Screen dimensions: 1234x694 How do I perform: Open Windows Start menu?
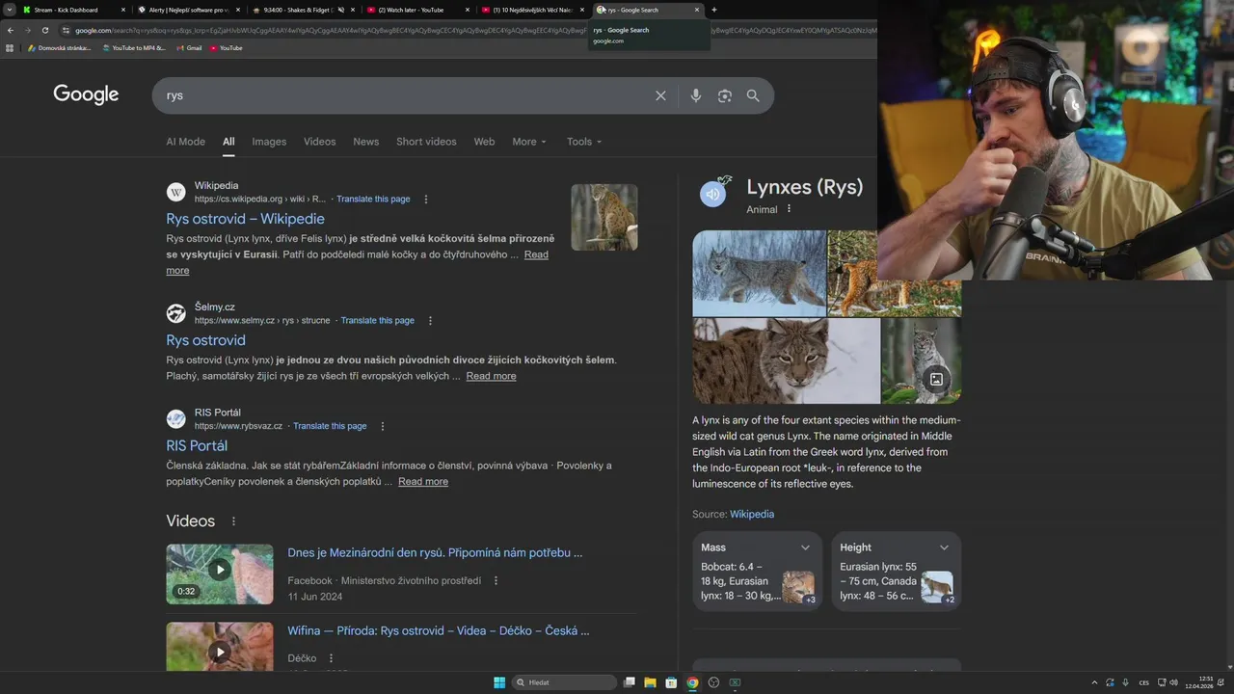pos(499,682)
